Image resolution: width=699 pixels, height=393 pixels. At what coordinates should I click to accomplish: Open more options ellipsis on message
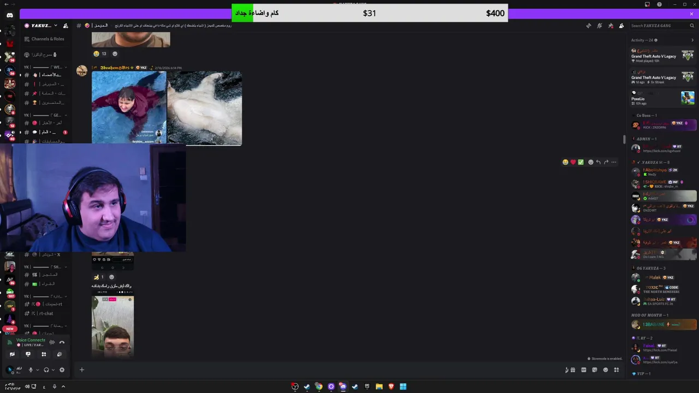(x=614, y=162)
